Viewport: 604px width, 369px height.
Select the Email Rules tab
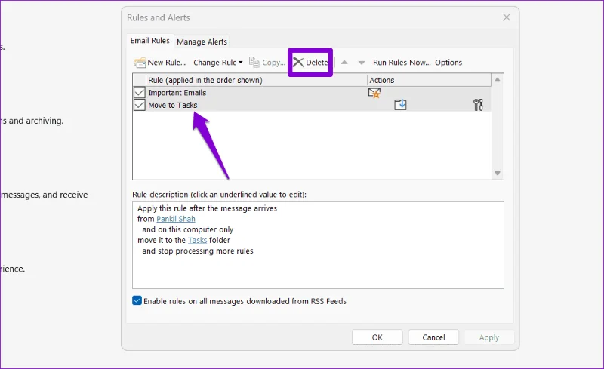(149, 41)
